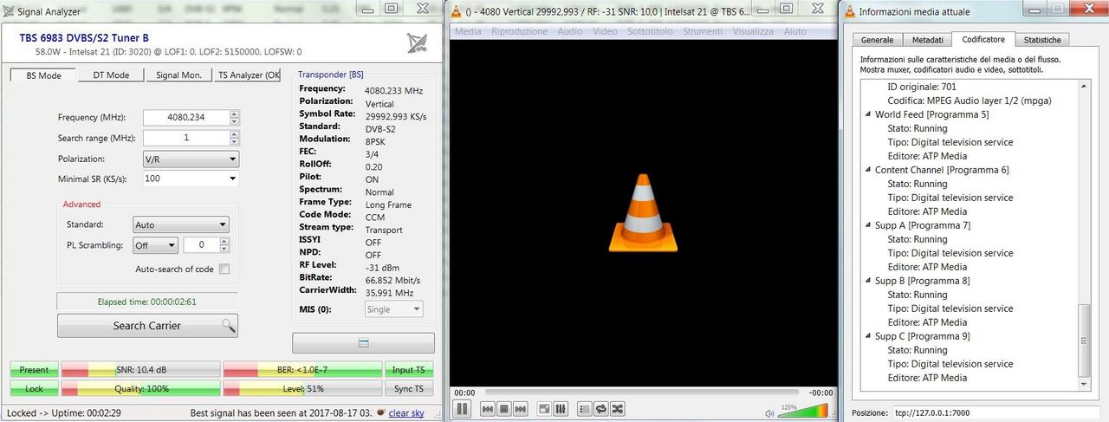Open the clear sky link
The height and width of the screenshot is (422, 1109).
click(406, 413)
